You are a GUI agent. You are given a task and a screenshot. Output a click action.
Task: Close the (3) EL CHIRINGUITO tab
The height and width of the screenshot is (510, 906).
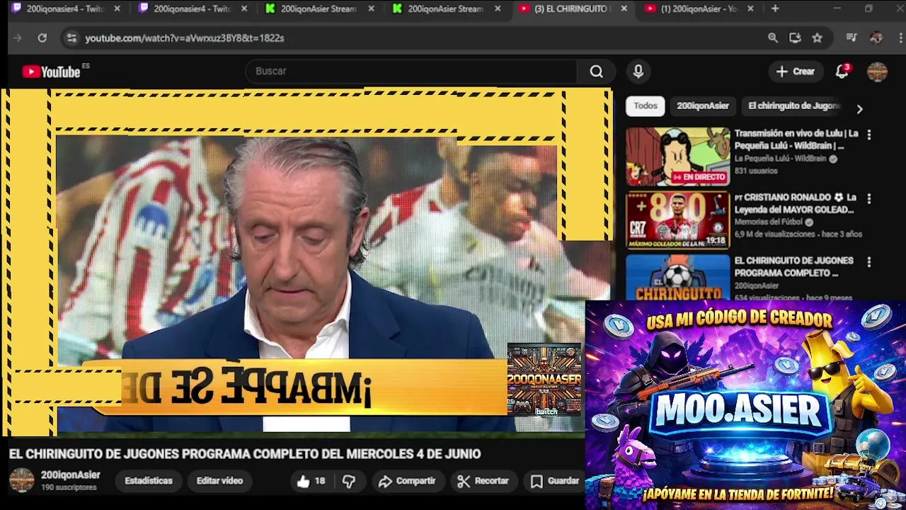[x=624, y=8]
